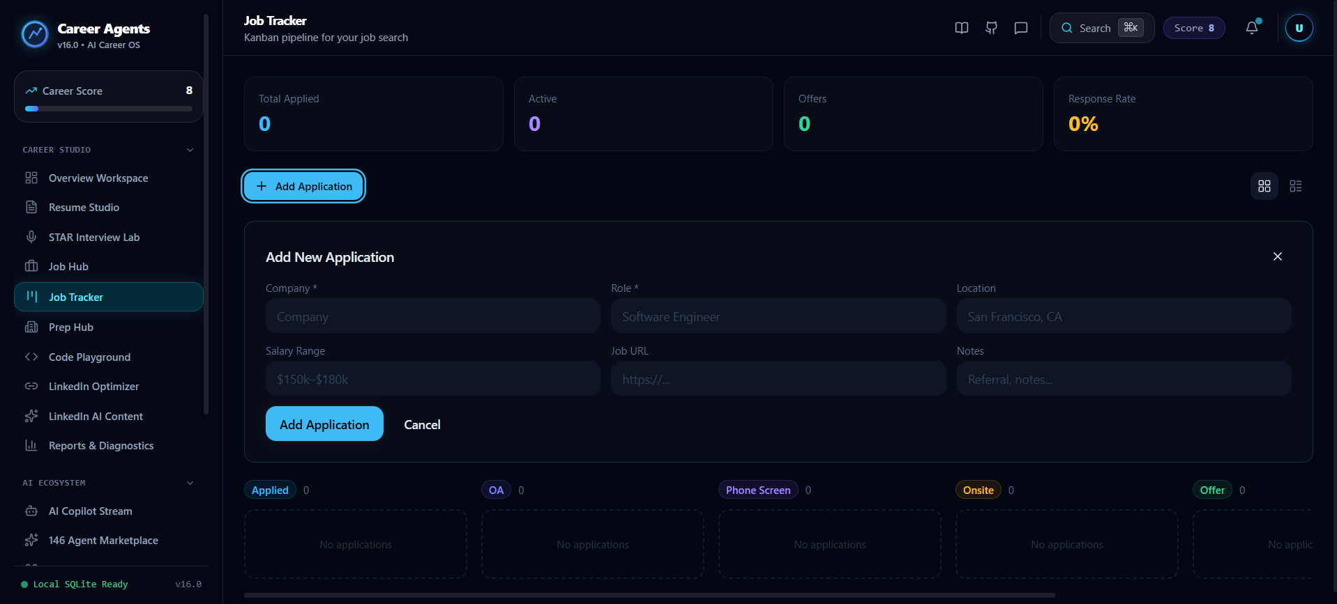The width and height of the screenshot is (1337, 604).
Task: Click the Local SQLite Ready status
Action: click(75, 584)
